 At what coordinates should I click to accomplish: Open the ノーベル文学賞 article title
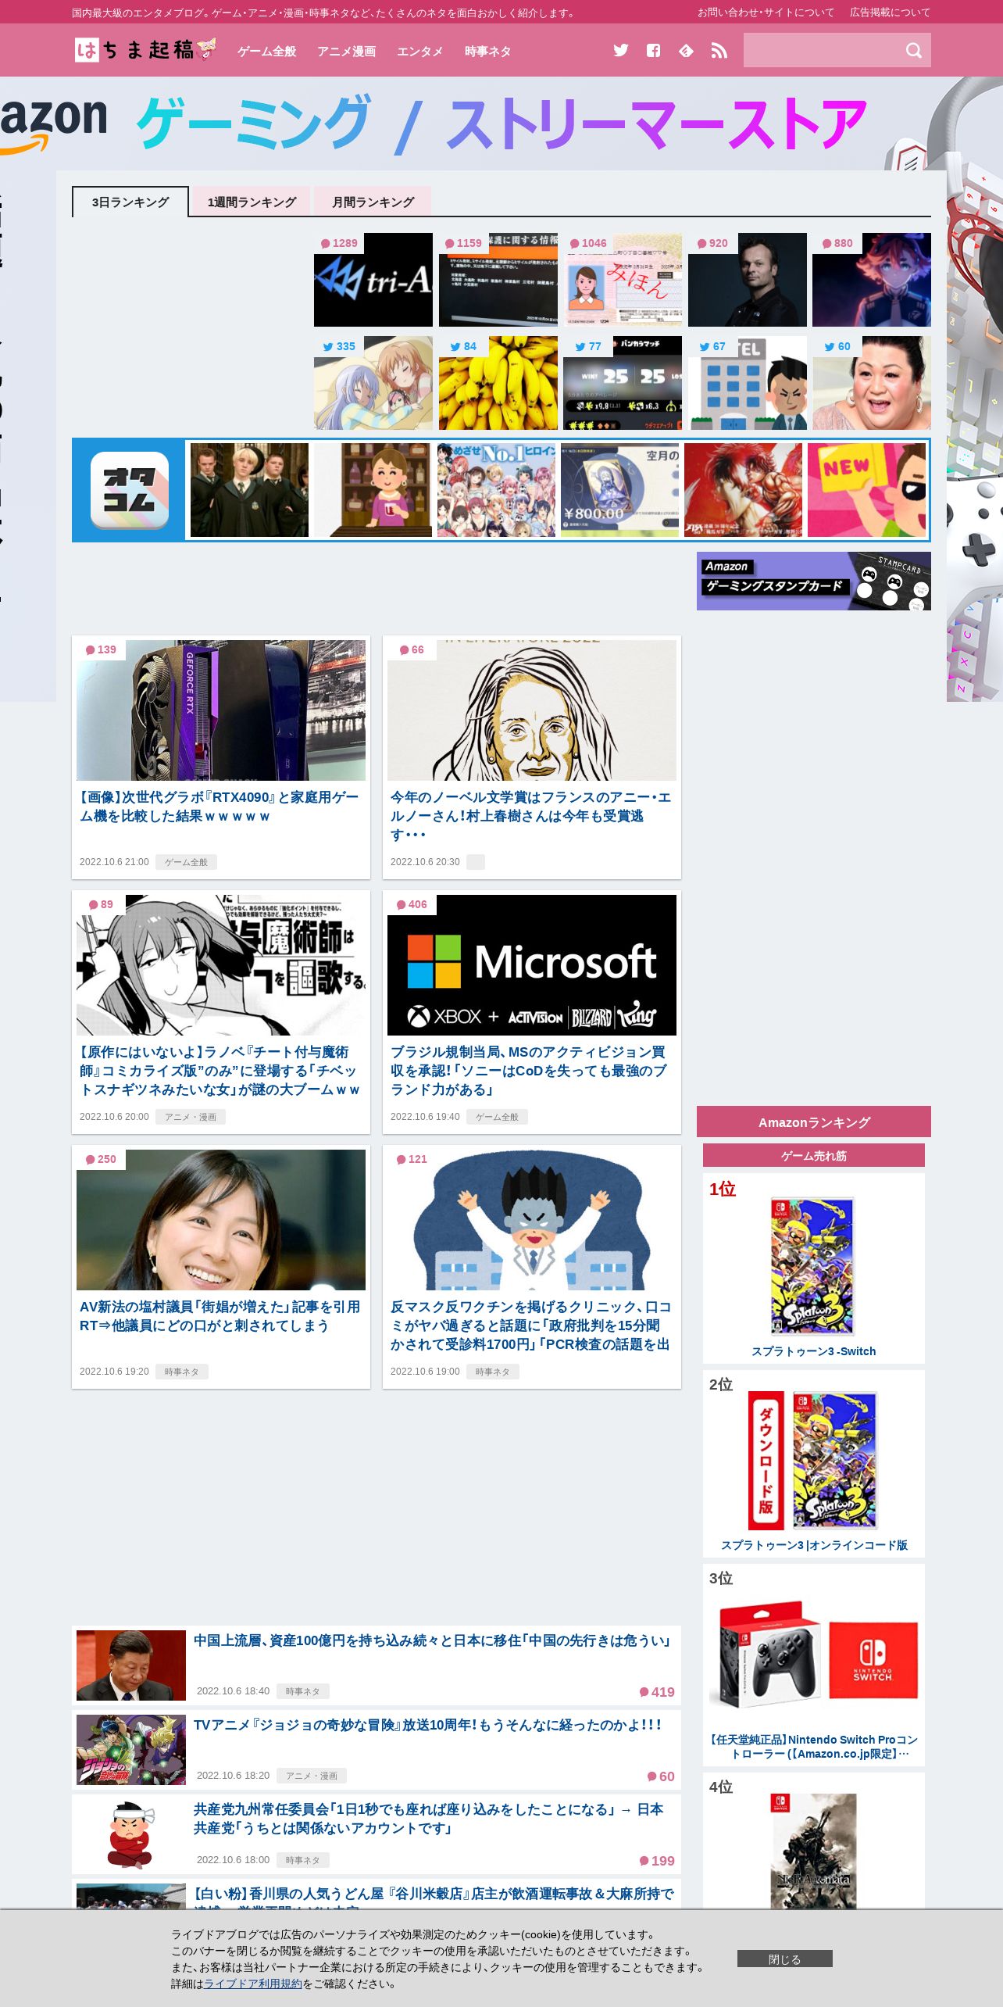tap(530, 816)
